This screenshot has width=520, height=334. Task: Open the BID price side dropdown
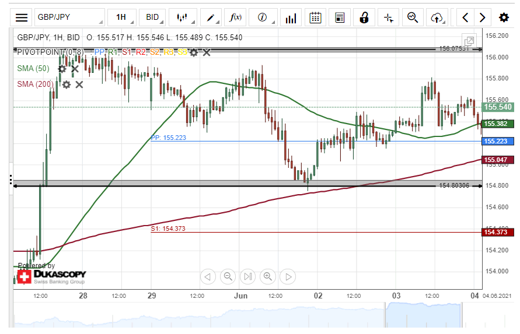click(154, 17)
